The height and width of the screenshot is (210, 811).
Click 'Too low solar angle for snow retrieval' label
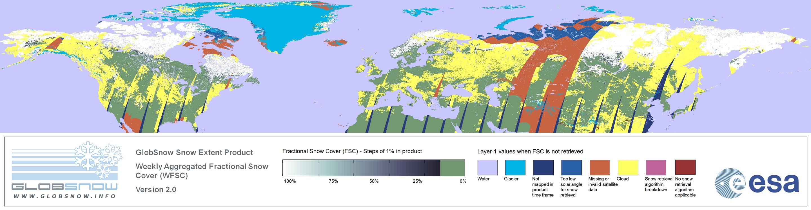click(571, 187)
